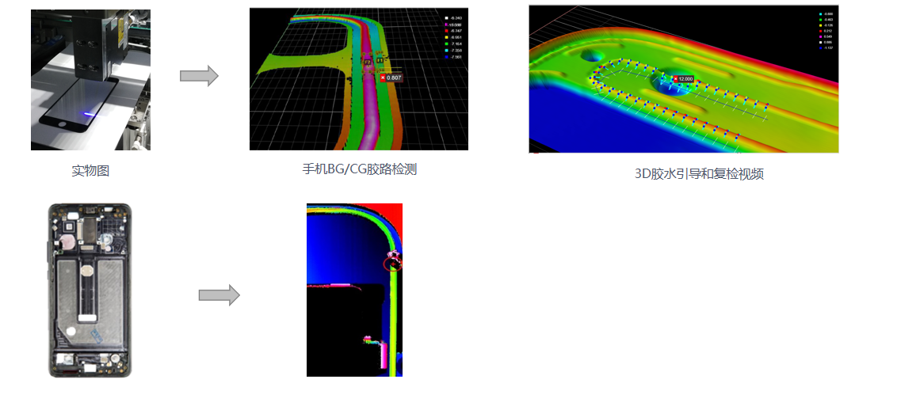
Task: Open the glue path 3D inspection image
Action: (359, 79)
